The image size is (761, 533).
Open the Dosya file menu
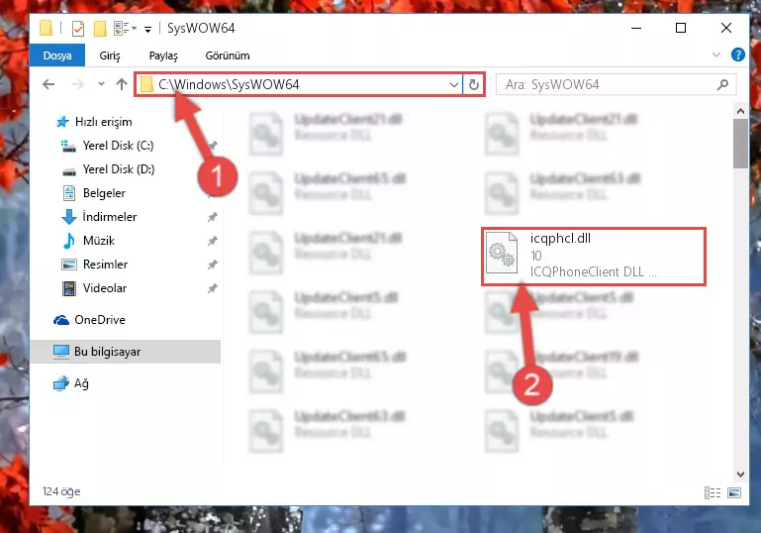(x=56, y=55)
